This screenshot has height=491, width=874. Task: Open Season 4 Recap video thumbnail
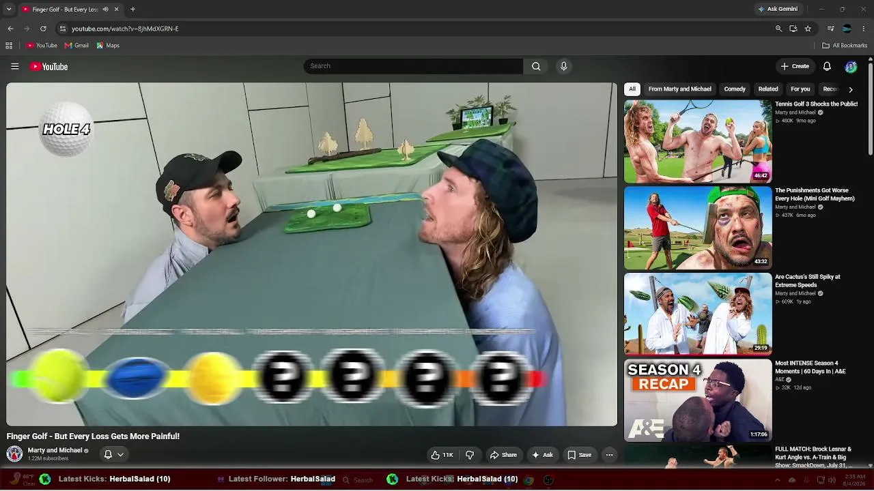pyautogui.click(x=698, y=400)
